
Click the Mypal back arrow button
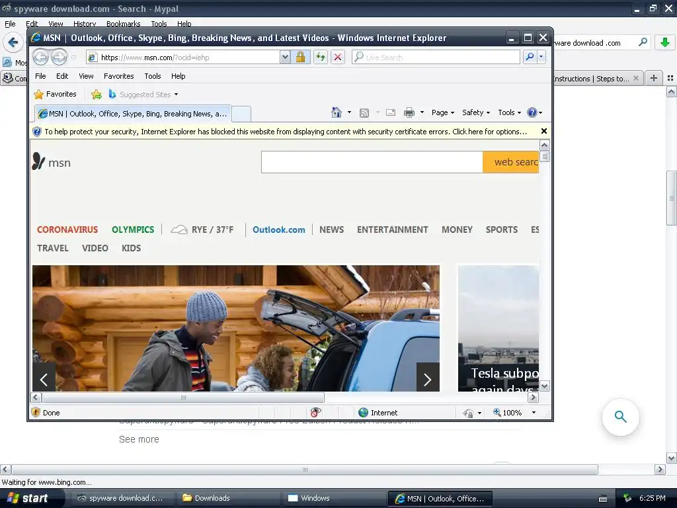(13, 42)
